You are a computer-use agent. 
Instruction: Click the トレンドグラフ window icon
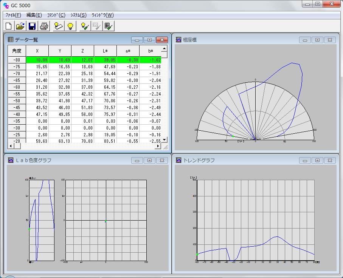click(178, 160)
